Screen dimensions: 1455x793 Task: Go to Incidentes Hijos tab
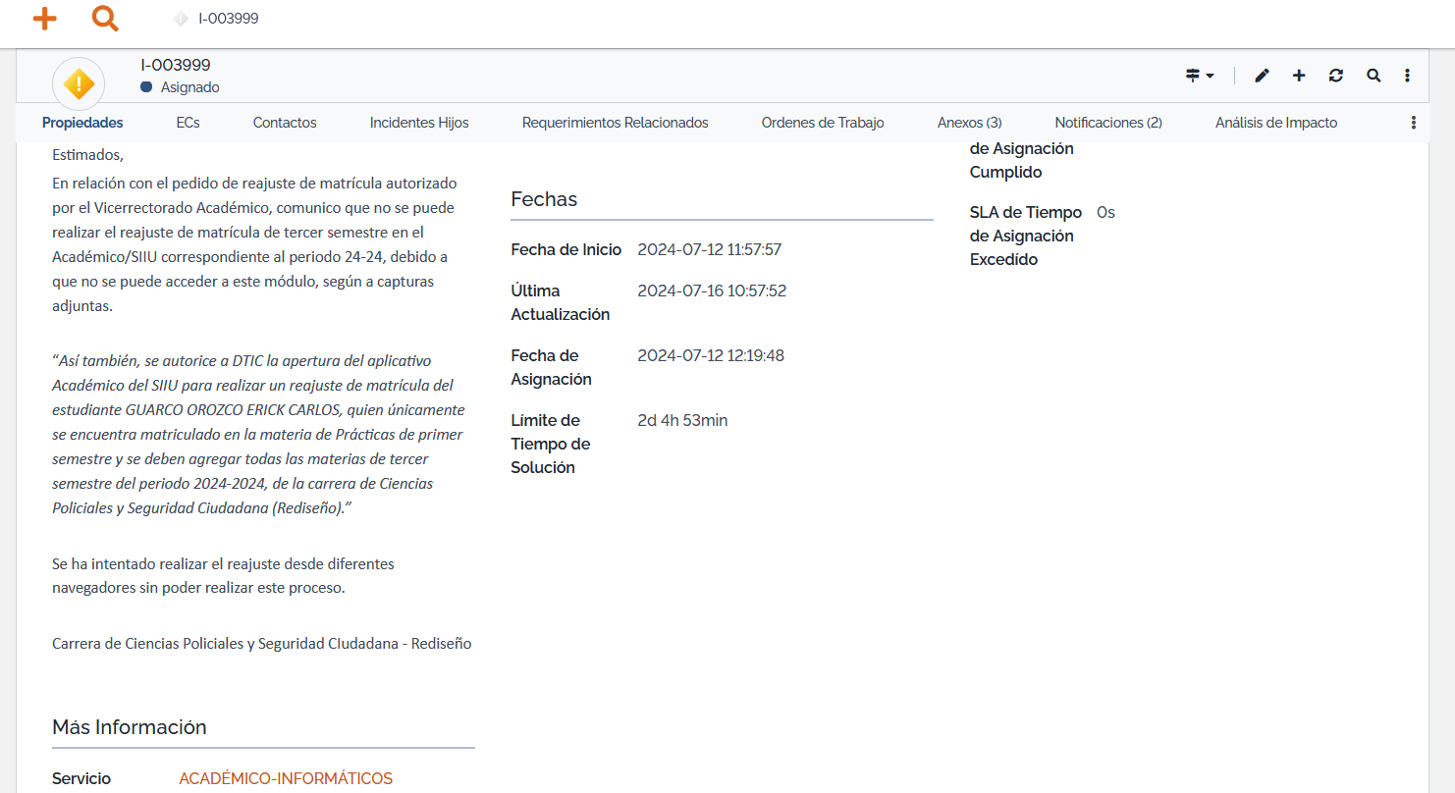[x=419, y=123]
